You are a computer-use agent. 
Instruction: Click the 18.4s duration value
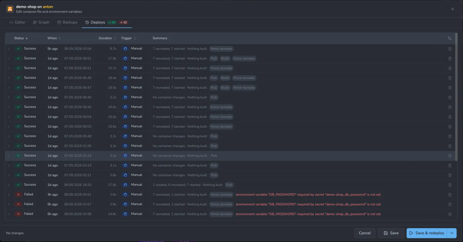point(112,78)
